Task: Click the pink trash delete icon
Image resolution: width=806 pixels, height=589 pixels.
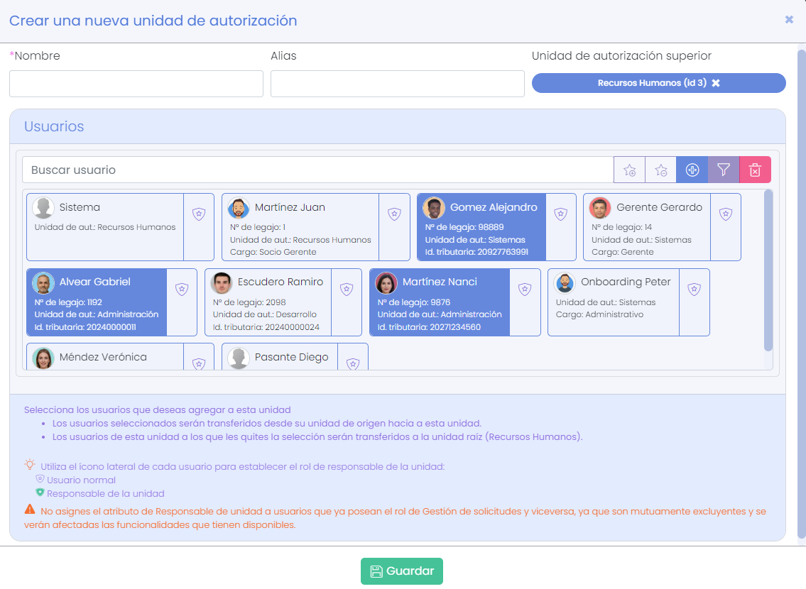Action: click(755, 170)
